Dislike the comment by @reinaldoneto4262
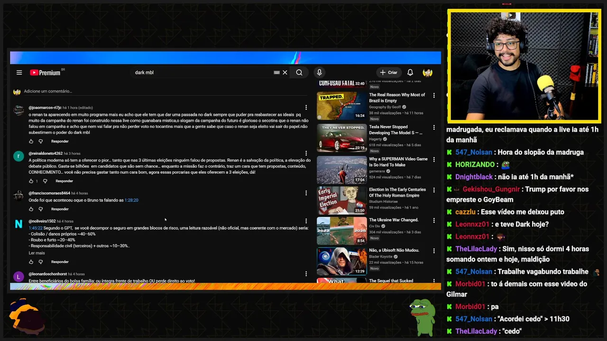This screenshot has width=607, height=341. click(x=45, y=181)
